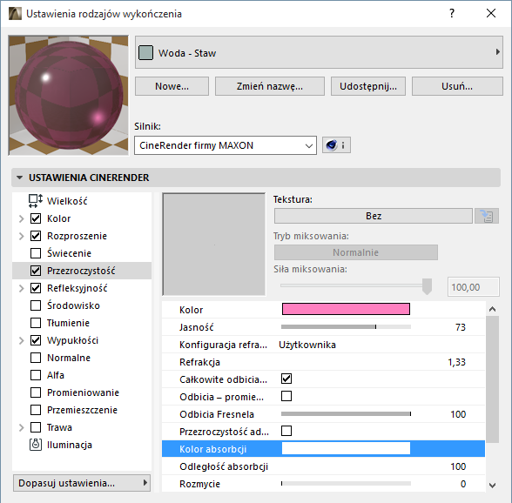Click the 1,33 refraction value

click(x=456, y=362)
